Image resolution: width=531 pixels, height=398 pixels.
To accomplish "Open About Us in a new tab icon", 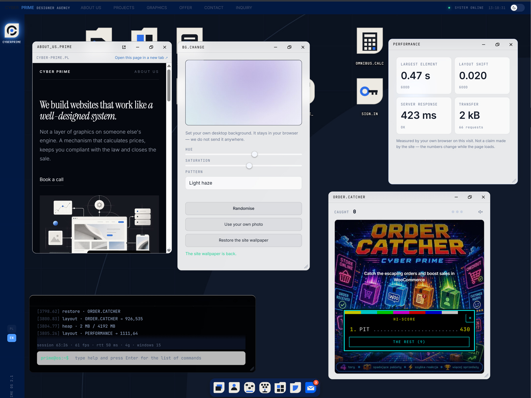I will pyautogui.click(x=124, y=47).
